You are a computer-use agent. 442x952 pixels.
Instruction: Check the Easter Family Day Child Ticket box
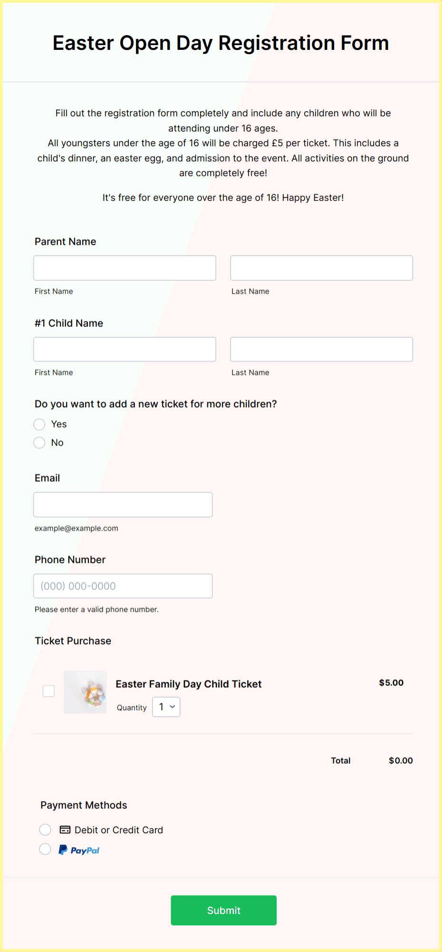pos(48,691)
